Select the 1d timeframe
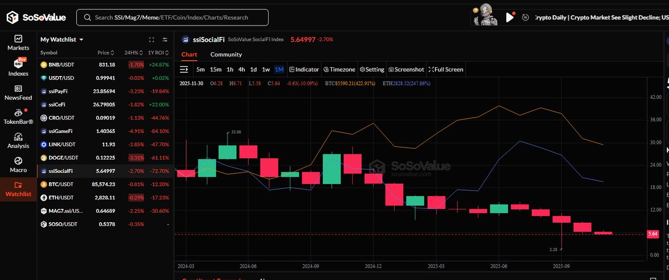The width and height of the screenshot is (669, 280). 253,69
